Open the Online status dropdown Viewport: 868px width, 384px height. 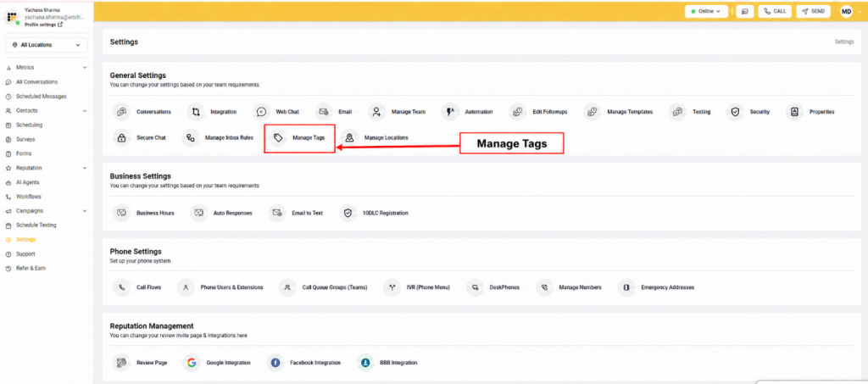706,11
